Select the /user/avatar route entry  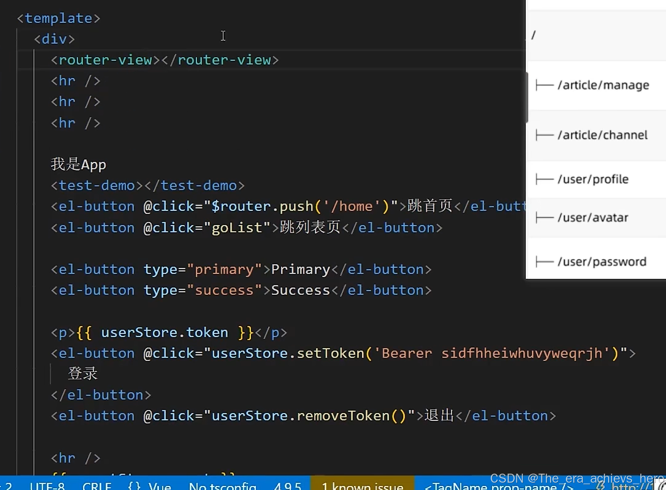(x=596, y=218)
